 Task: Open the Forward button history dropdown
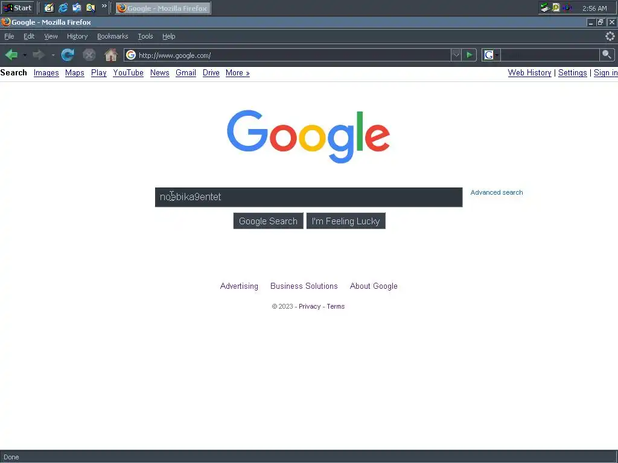coord(53,55)
